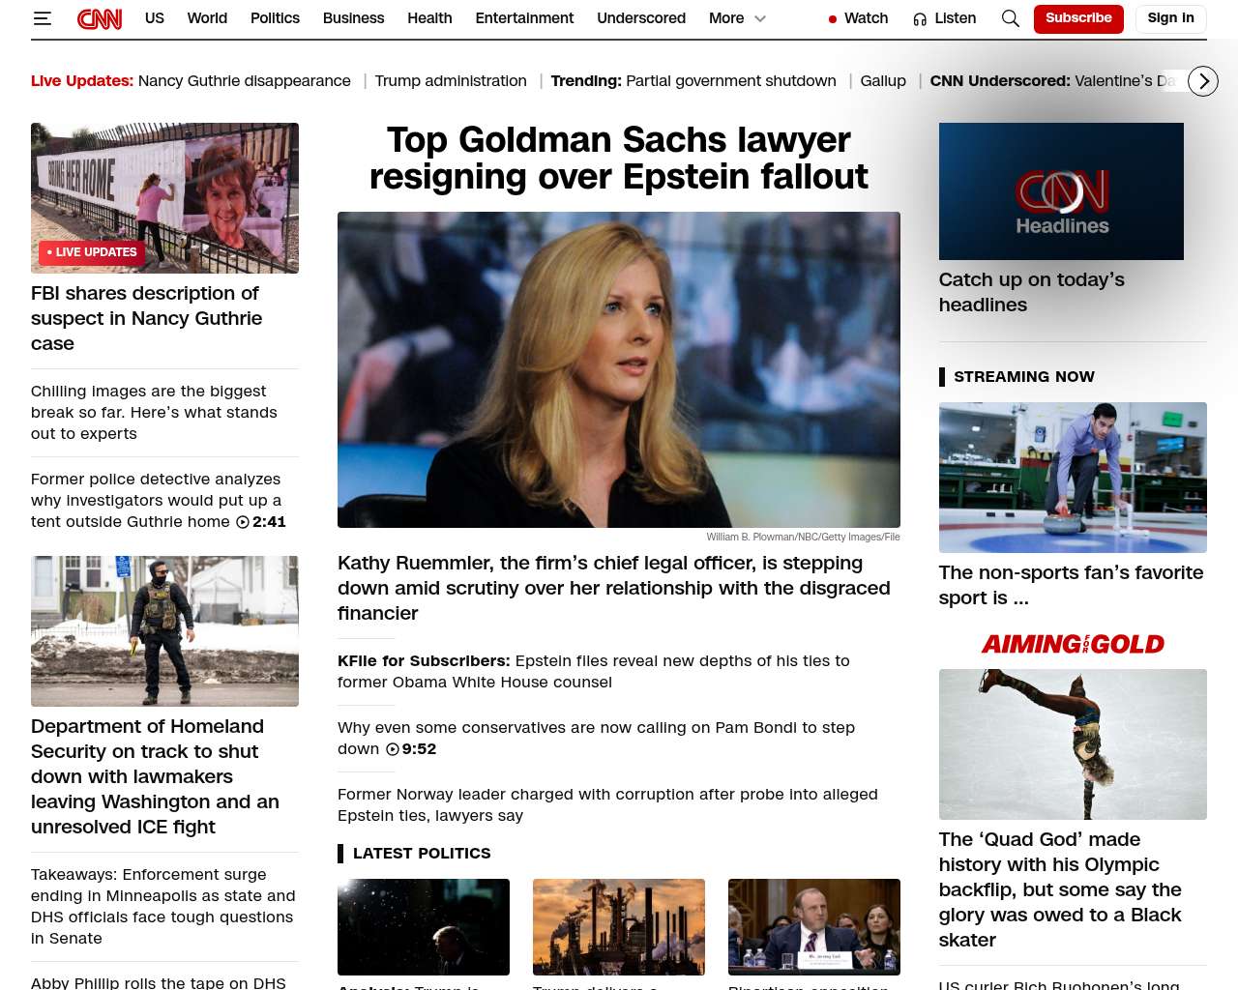Select the Health nav item

point(429,18)
